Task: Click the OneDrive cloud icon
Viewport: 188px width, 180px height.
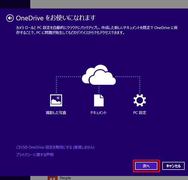Action: [x=99, y=75]
